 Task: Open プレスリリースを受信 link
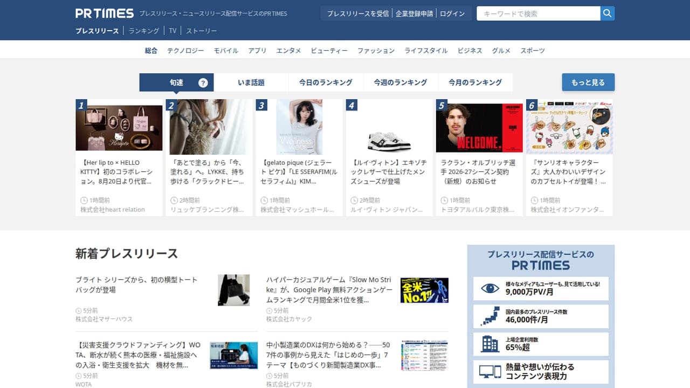point(358,13)
